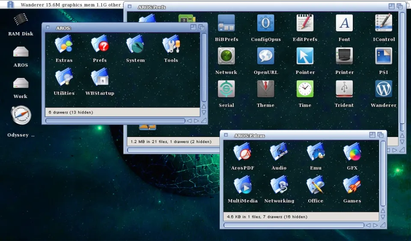Open the Emu drawer in Extras
Image resolution: width=411 pixels, height=241 pixels.
click(316, 152)
